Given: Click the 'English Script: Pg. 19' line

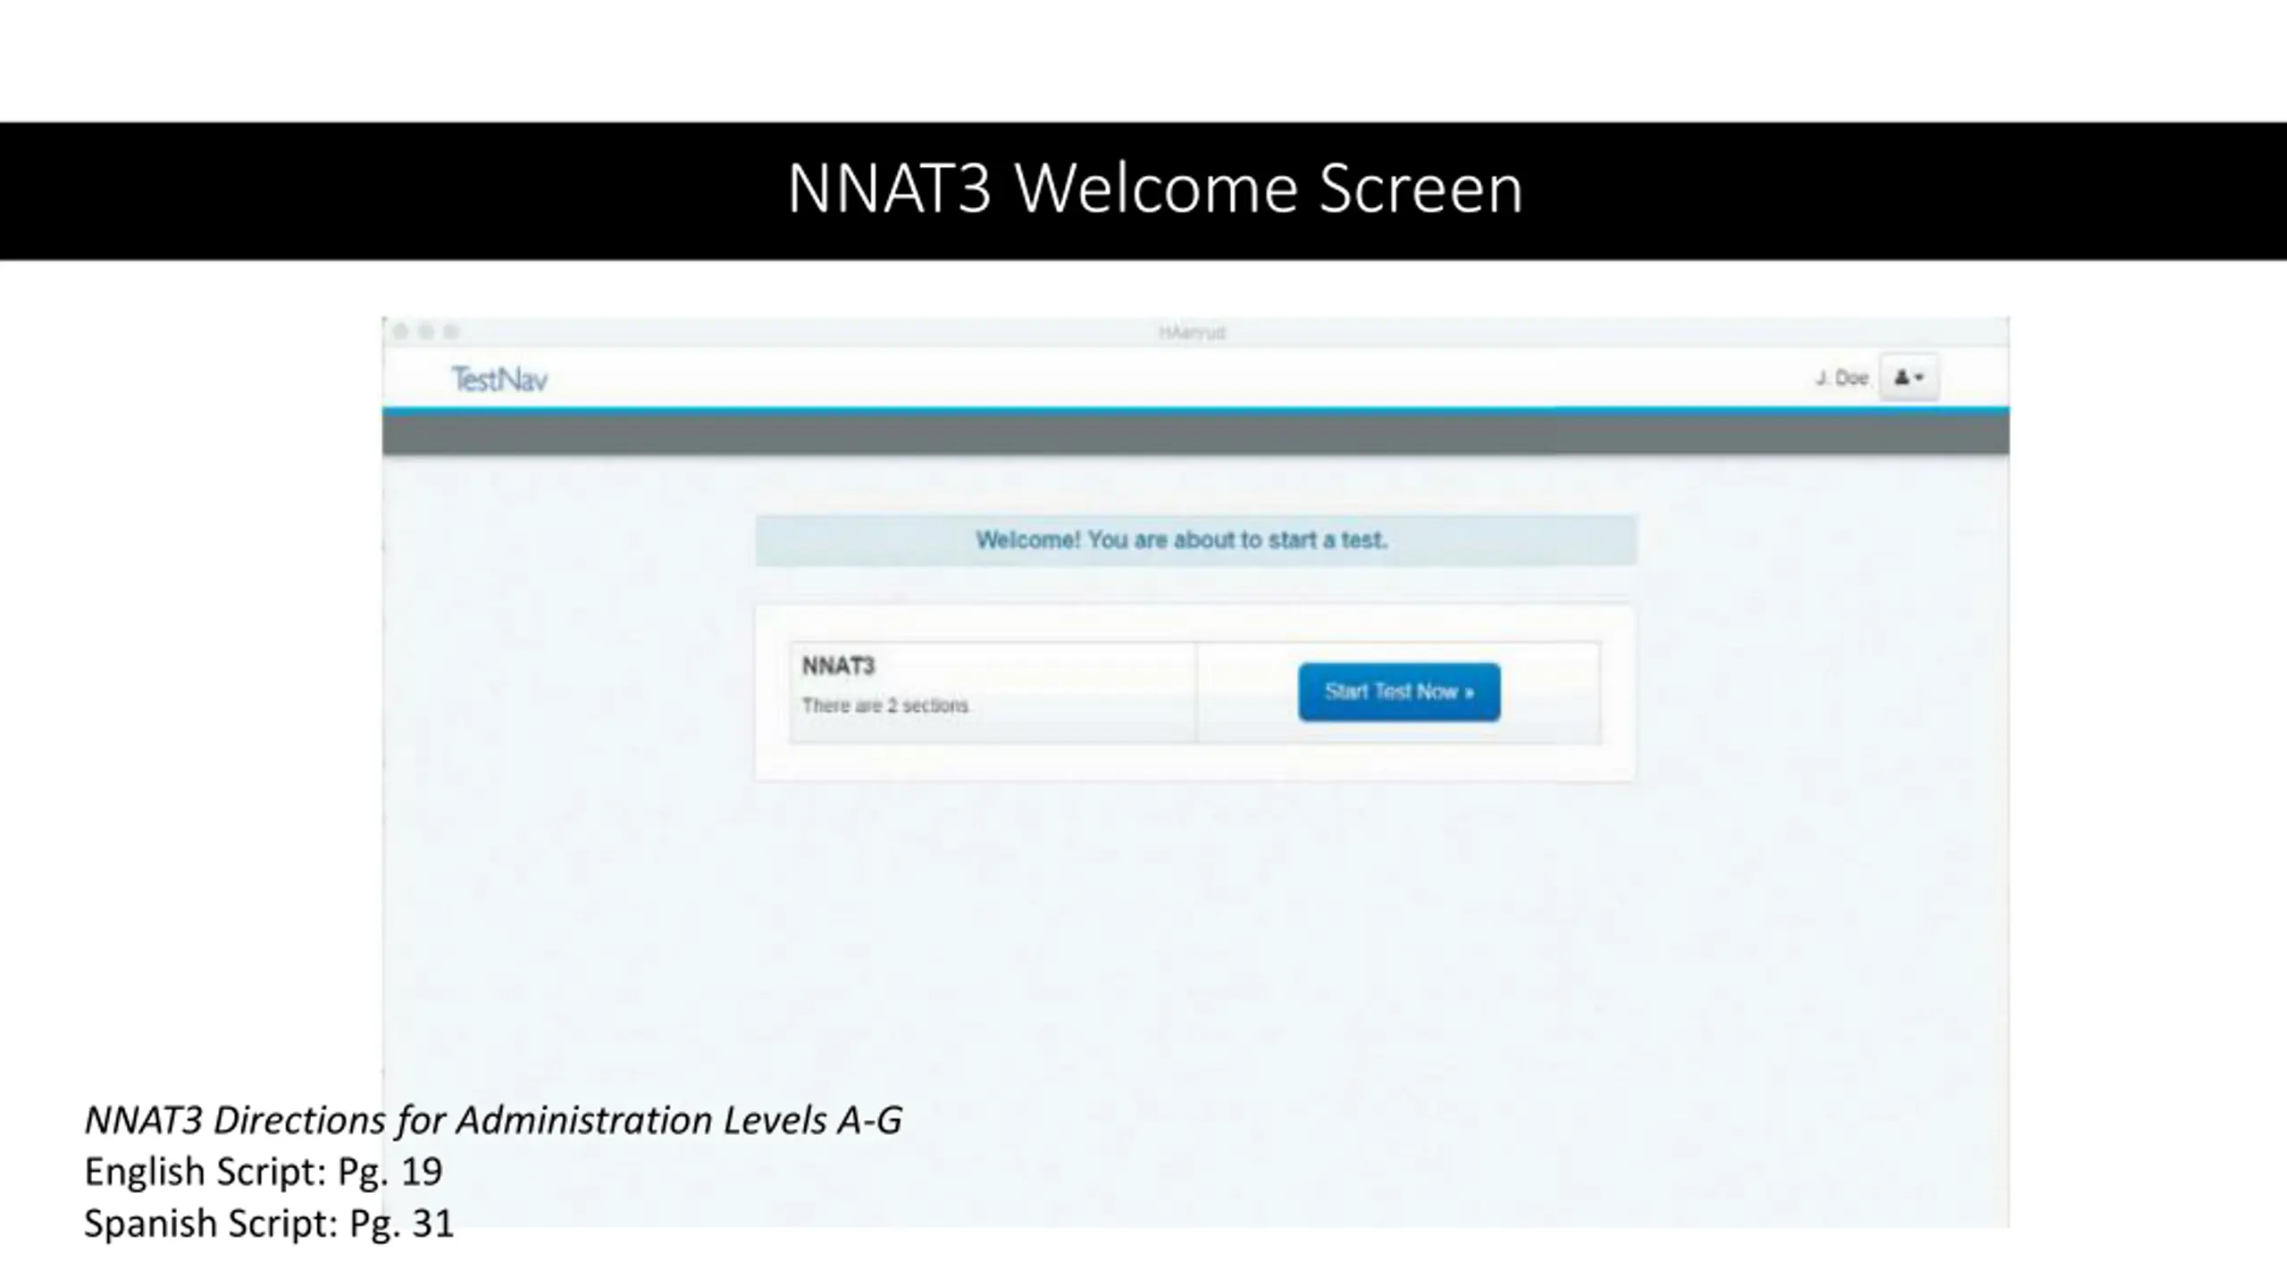Looking at the screenshot, I should [x=264, y=1171].
